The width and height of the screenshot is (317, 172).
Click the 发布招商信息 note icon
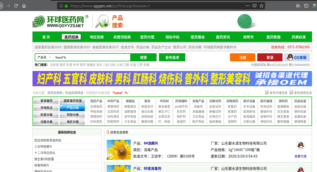coord(291,92)
